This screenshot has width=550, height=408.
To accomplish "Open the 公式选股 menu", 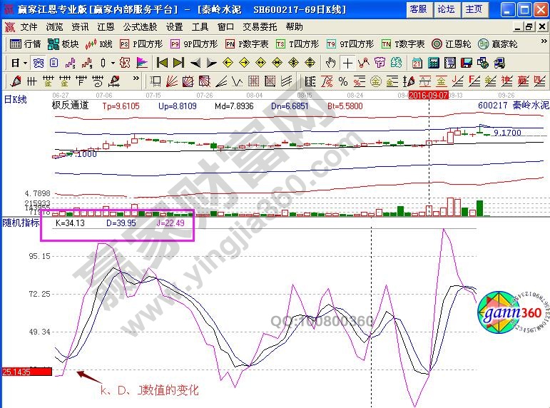I will pos(140,27).
